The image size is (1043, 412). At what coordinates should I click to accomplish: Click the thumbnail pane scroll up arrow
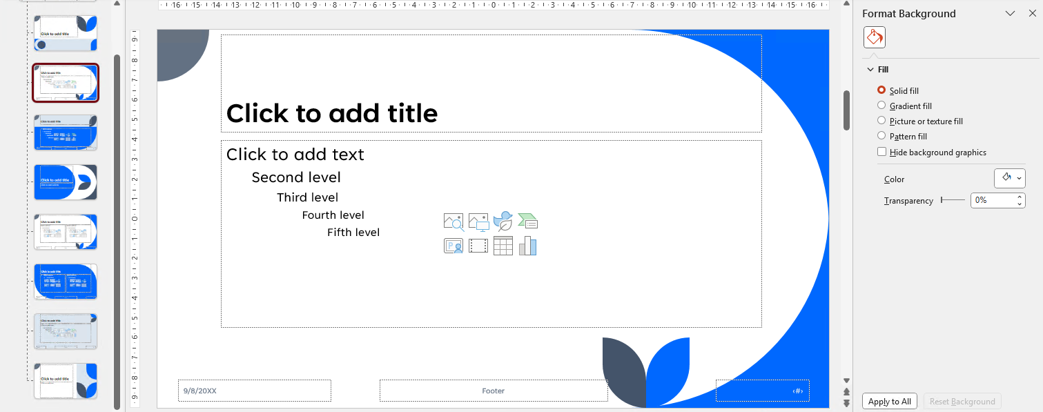pyautogui.click(x=117, y=4)
